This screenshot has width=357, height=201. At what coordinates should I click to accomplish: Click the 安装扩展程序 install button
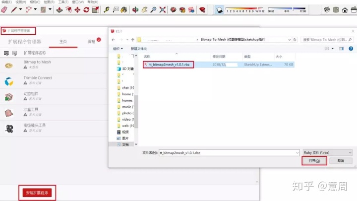coord(37,193)
